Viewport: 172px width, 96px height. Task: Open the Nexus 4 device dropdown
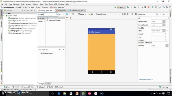point(83,14)
